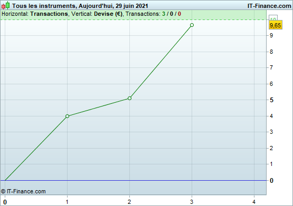Click the red losing transactions count '0'
Screen dimensions: 293x206
(179, 14)
